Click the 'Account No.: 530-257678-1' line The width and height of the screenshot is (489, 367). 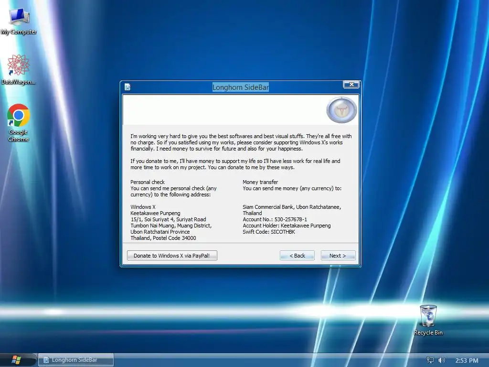click(275, 219)
